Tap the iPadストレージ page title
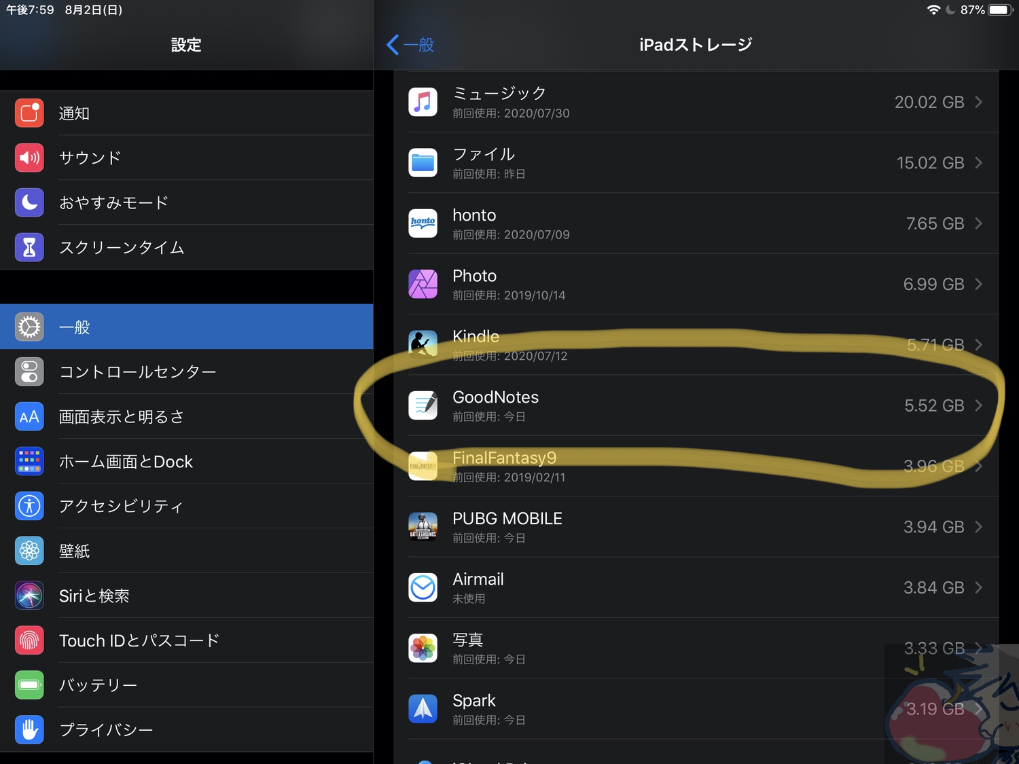The width and height of the screenshot is (1019, 764). click(x=696, y=45)
